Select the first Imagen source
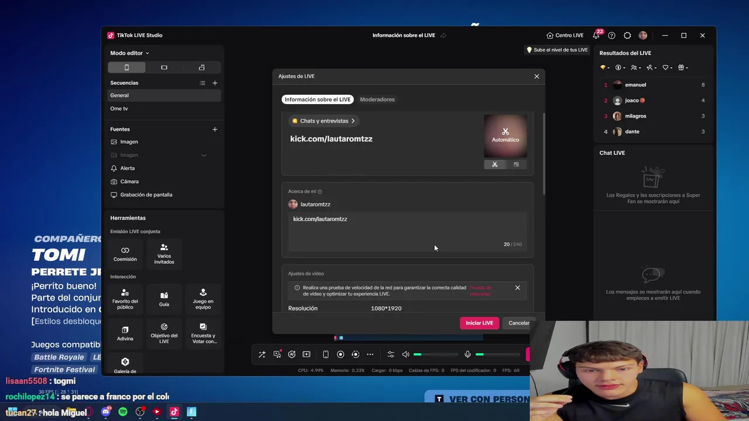The height and width of the screenshot is (421, 749). (x=164, y=142)
